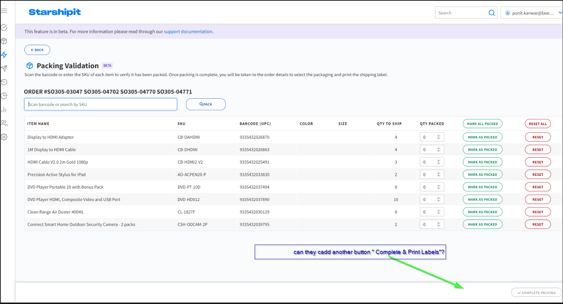Image resolution: width=563 pixels, height=304 pixels.
Task: Mark DVD Player Portable 10 as packed
Action: (482, 187)
